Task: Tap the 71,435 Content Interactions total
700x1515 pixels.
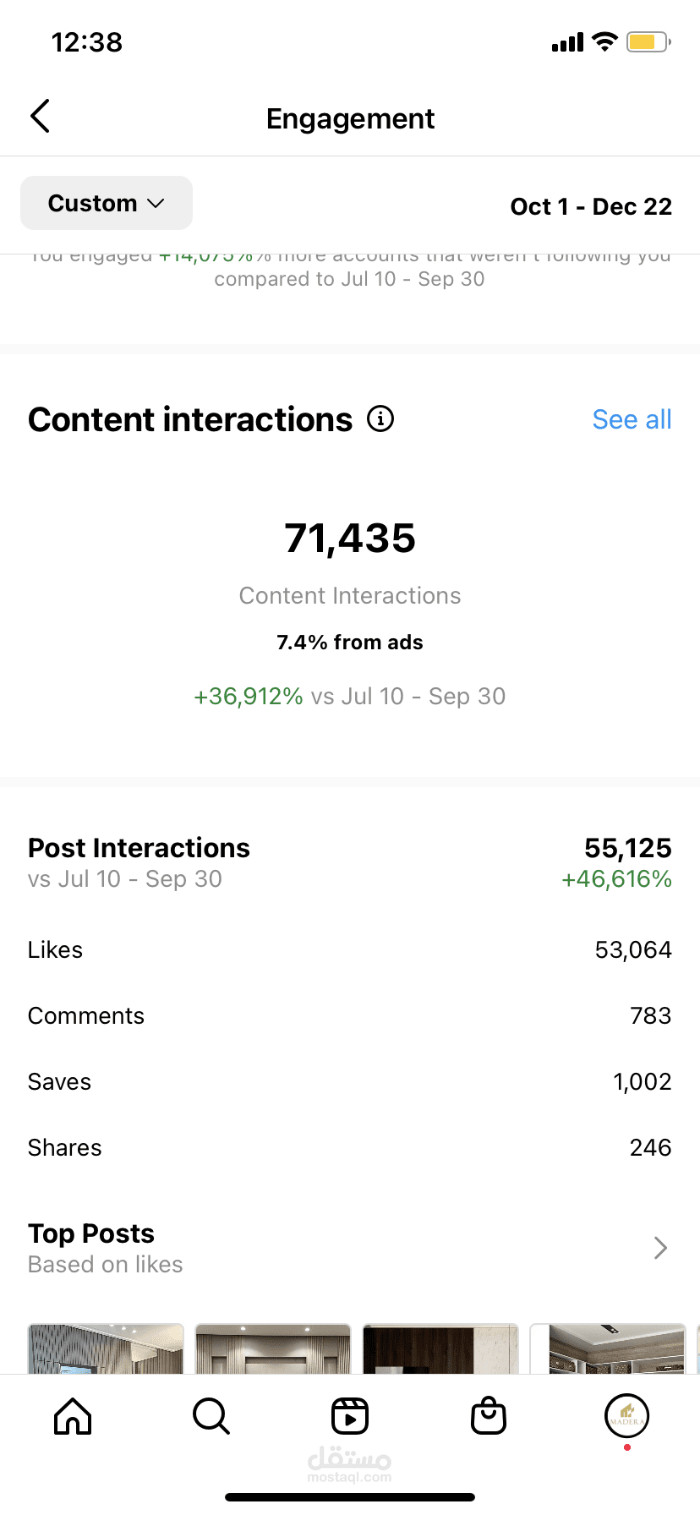Action: point(350,539)
